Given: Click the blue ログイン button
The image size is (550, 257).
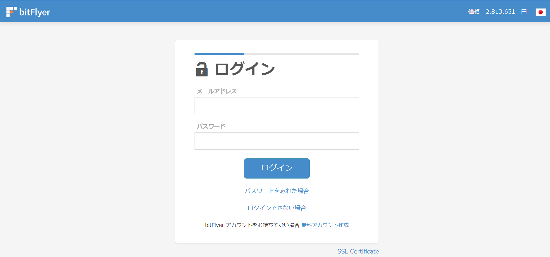Looking at the screenshot, I should (x=277, y=168).
